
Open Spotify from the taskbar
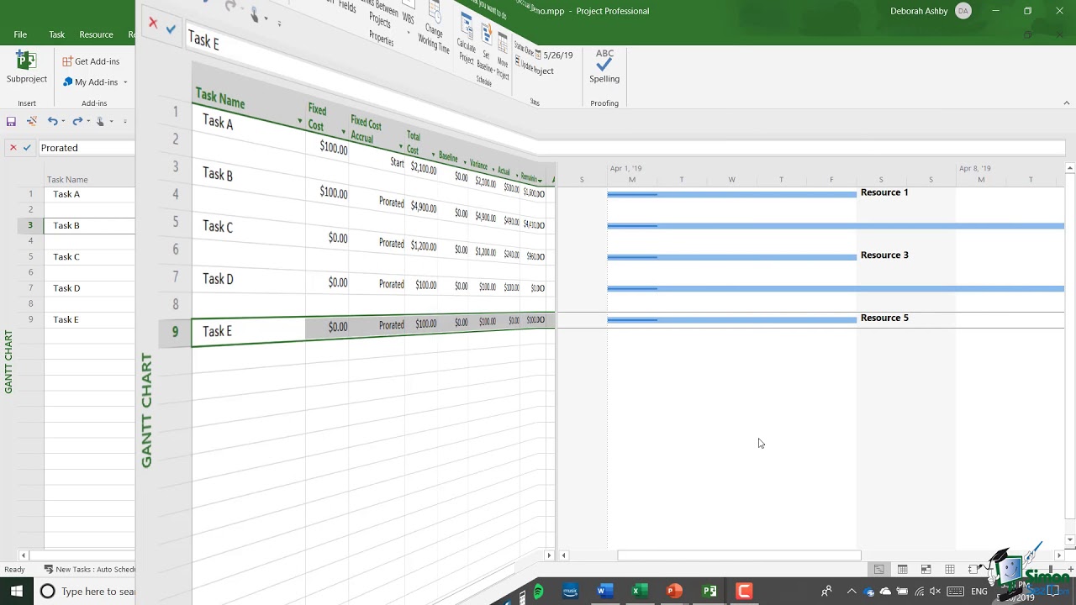538,592
